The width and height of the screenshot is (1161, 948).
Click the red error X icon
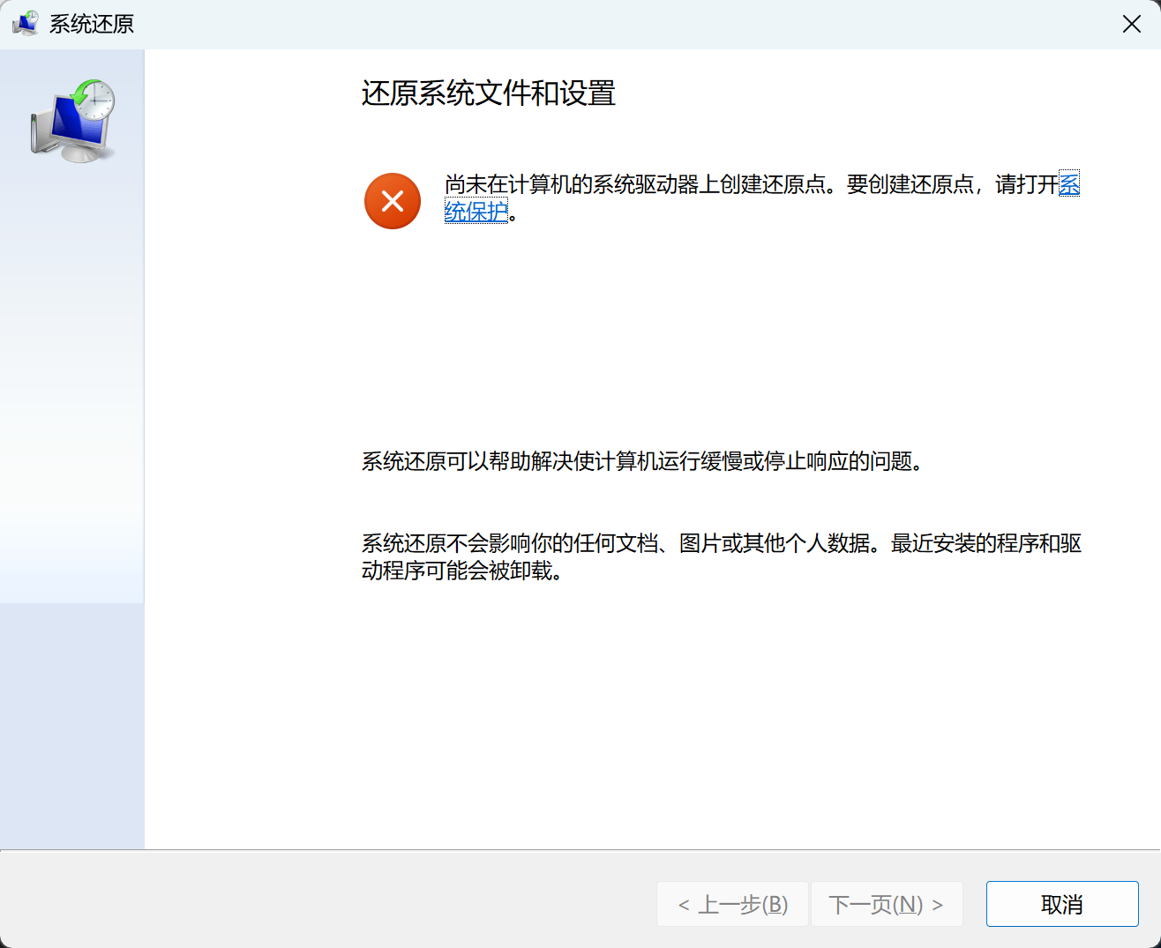tap(393, 201)
